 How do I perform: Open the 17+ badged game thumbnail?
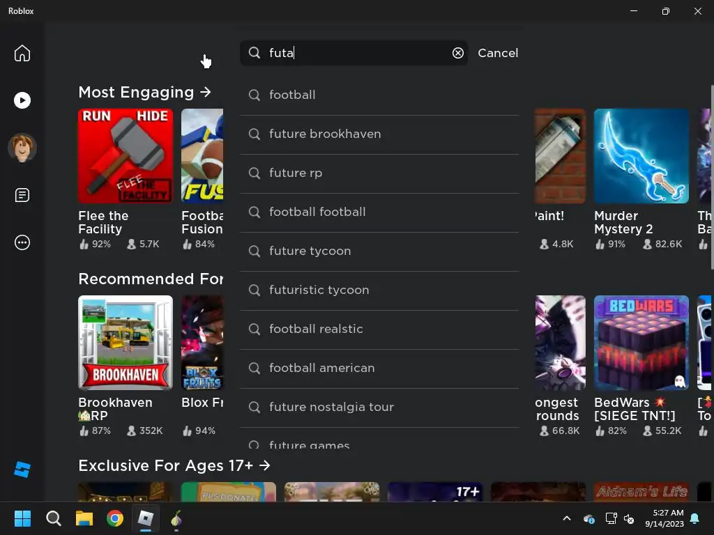point(435,492)
